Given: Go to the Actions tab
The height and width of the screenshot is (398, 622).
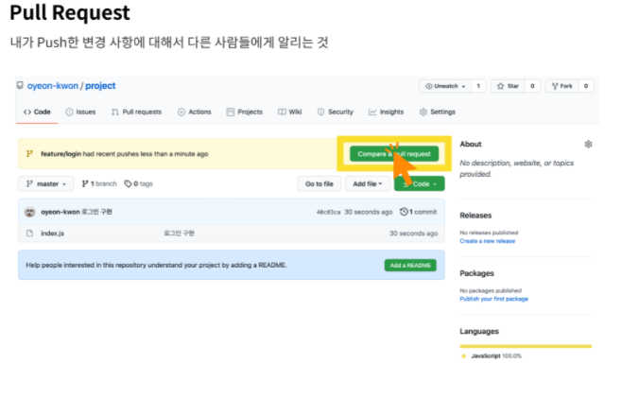Looking at the screenshot, I should point(195,112).
